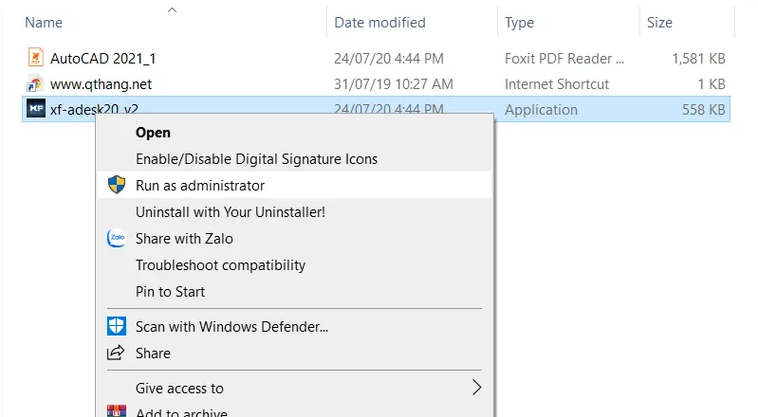Click the shield icon beside Run as administrator

(116, 185)
